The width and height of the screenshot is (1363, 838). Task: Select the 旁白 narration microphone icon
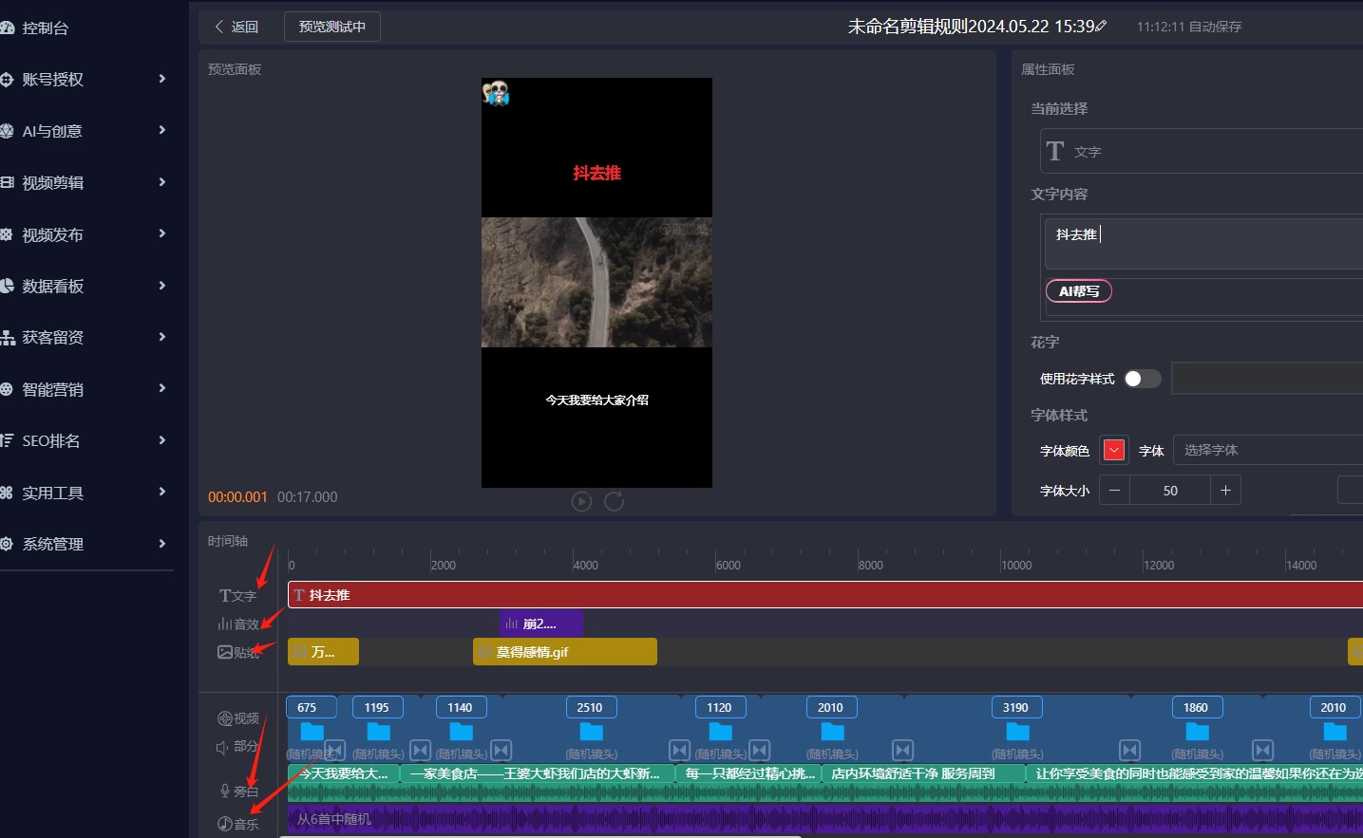tap(225, 791)
